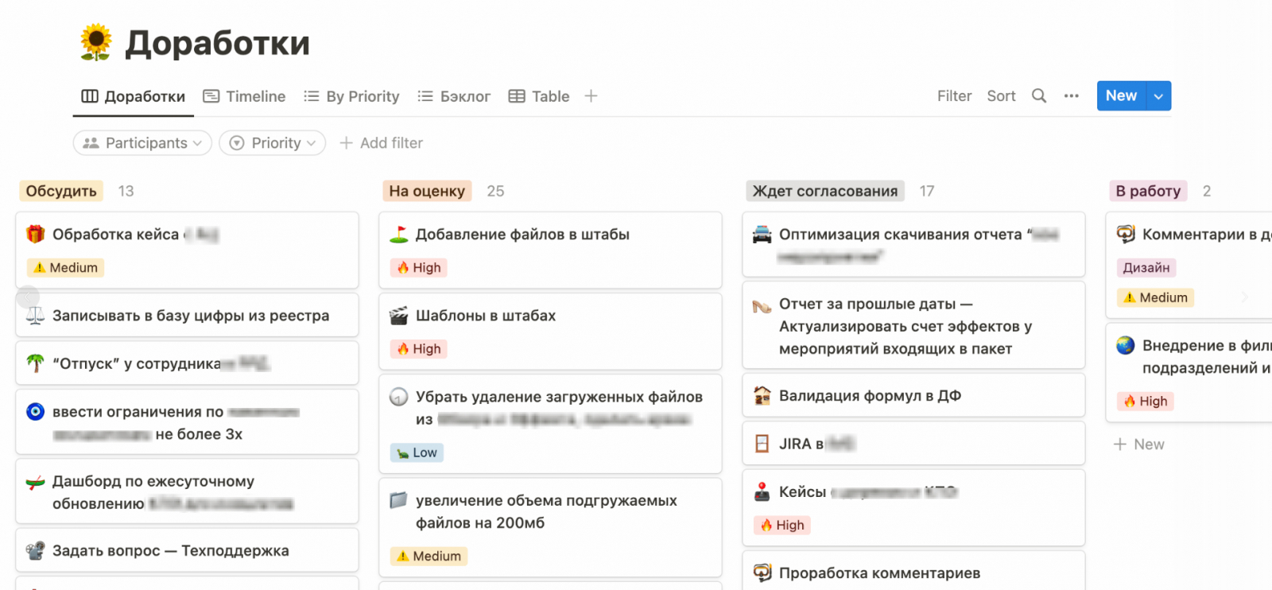The image size is (1272, 590).
Task: Click the blue New button
Action: pos(1121,96)
